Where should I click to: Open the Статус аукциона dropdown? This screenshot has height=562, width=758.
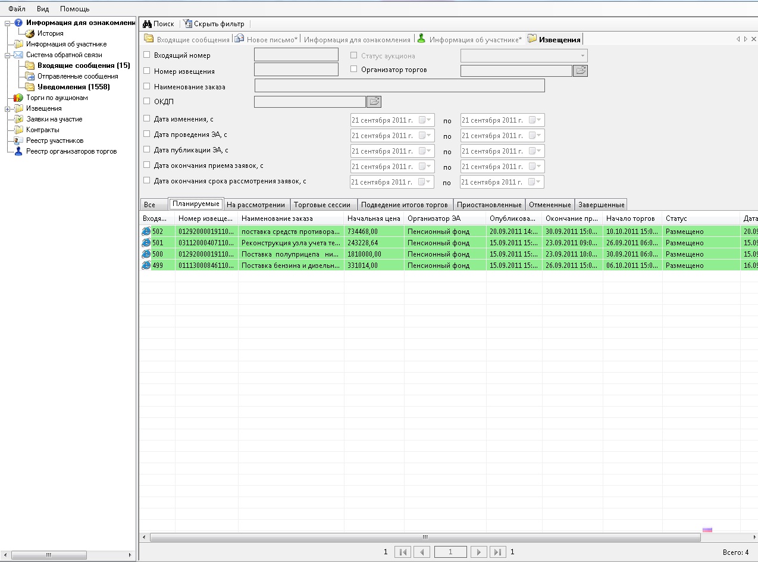(582, 55)
